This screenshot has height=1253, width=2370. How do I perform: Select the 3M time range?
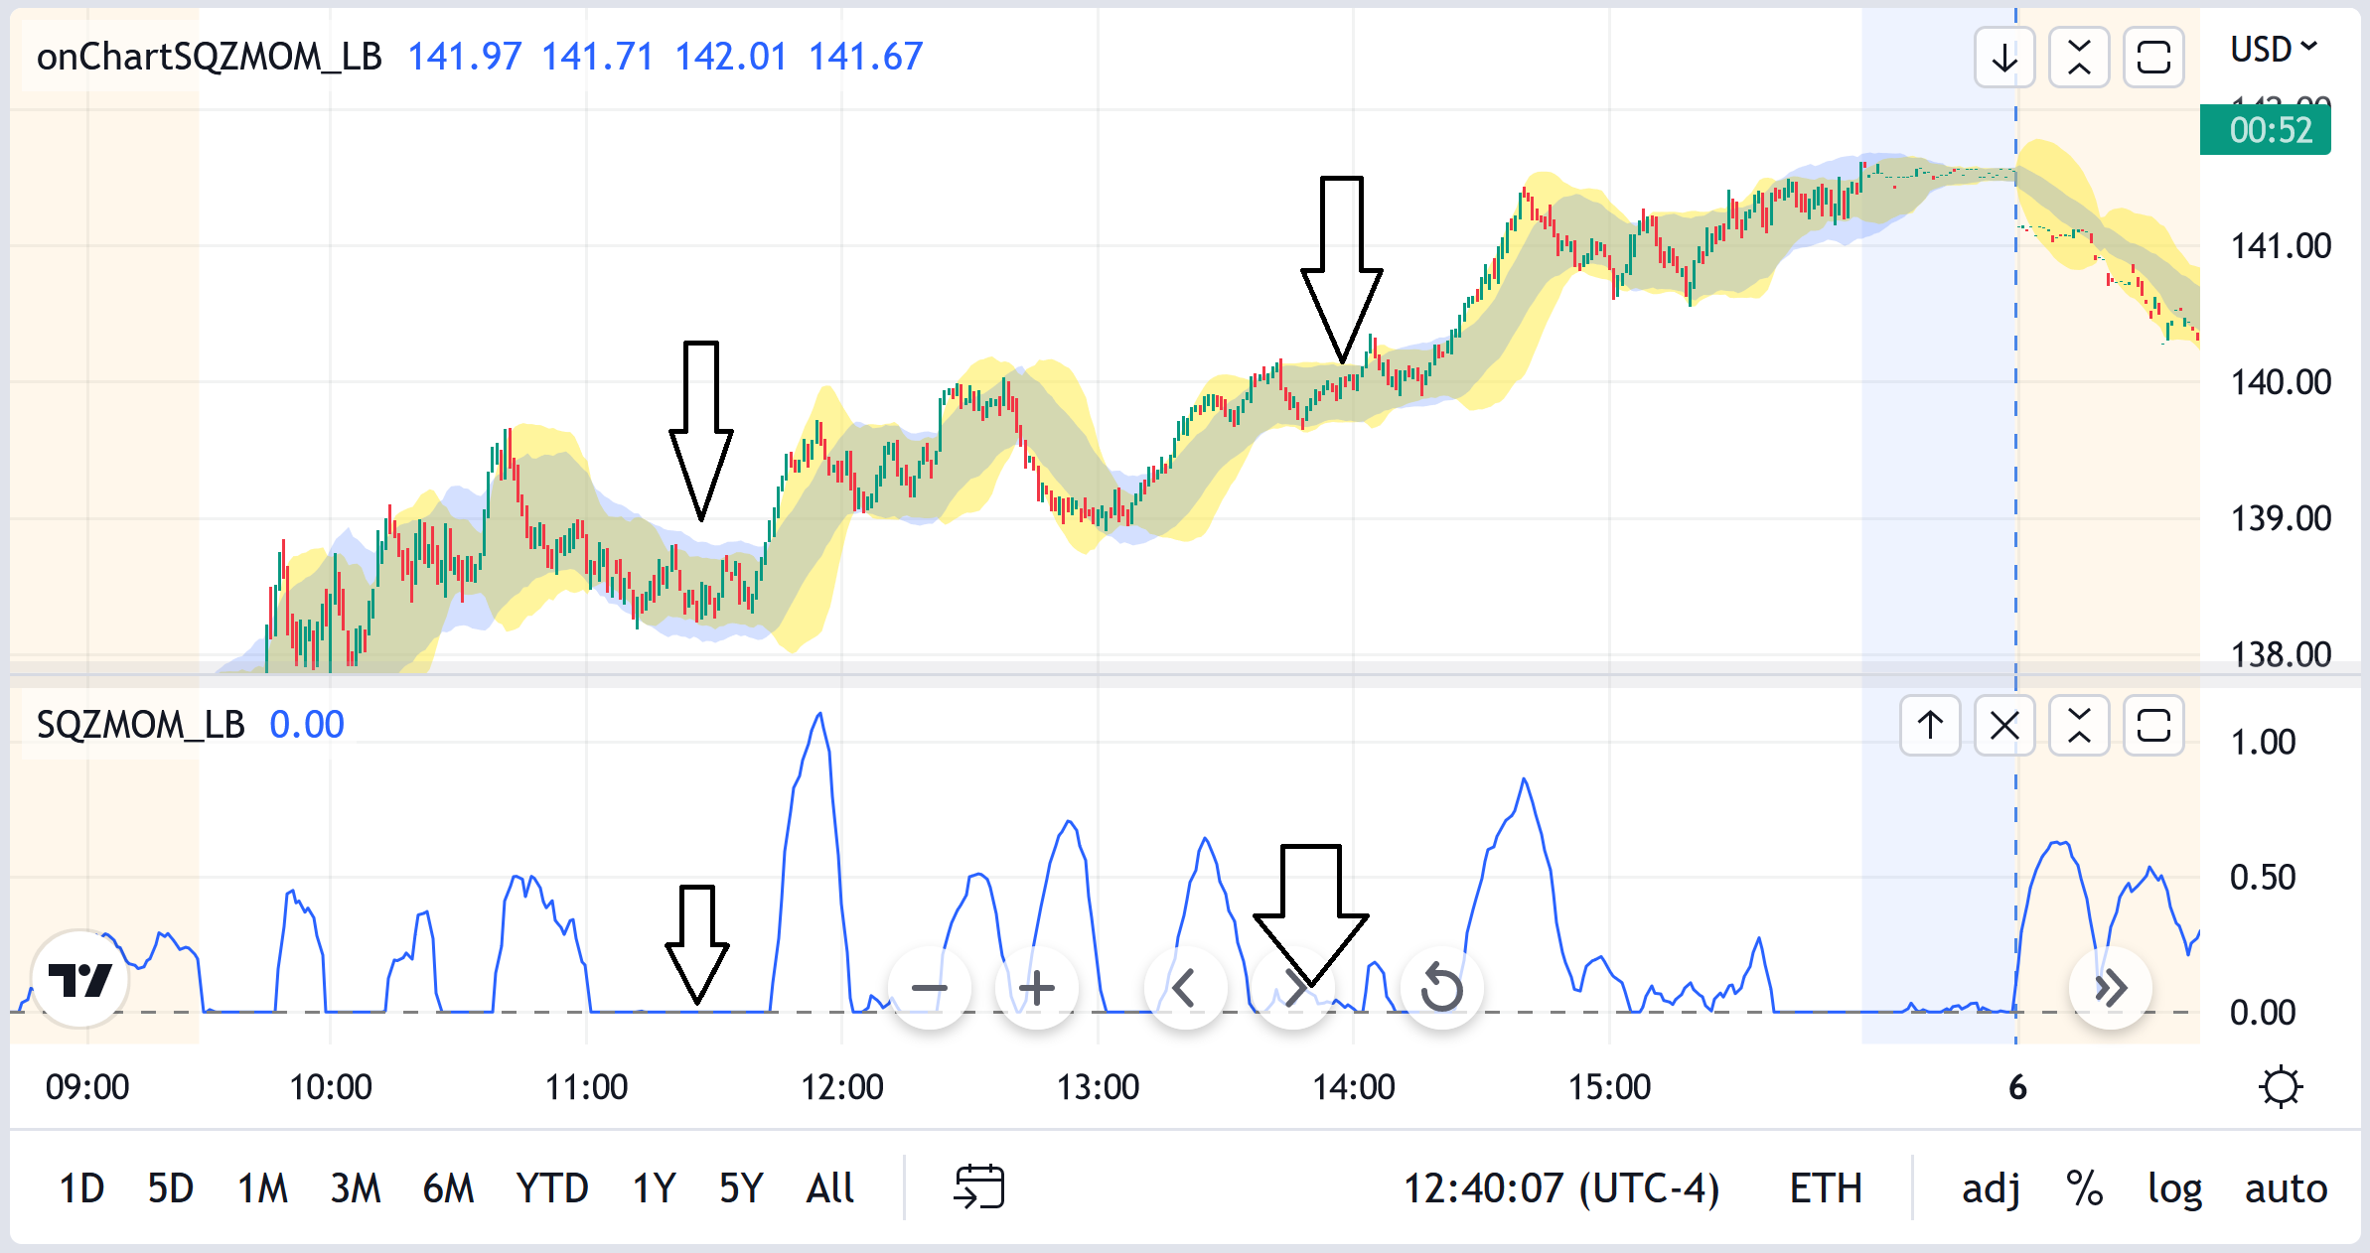[356, 1187]
